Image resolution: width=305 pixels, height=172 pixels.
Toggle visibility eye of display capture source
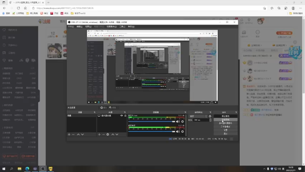pyautogui.click(x=122, y=116)
